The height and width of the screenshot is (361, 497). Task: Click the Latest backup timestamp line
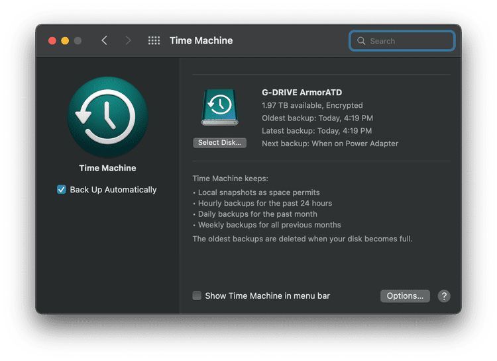pos(317,131)
